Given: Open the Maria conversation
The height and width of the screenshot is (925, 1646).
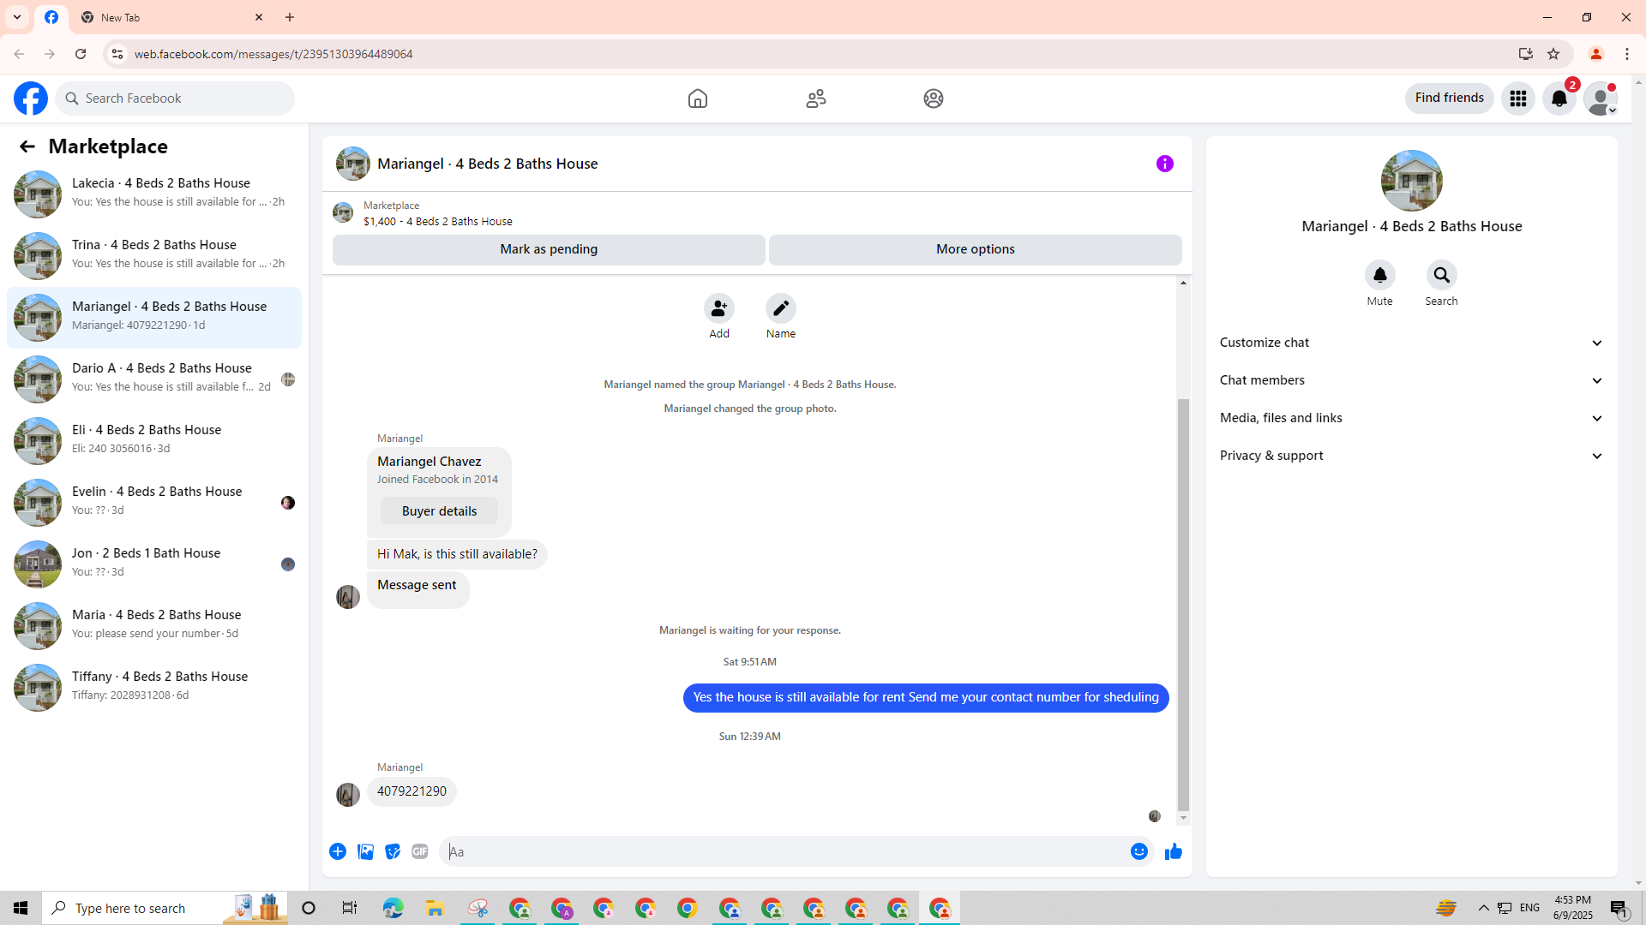Looking at the screenshot, I should coord(154,626).
